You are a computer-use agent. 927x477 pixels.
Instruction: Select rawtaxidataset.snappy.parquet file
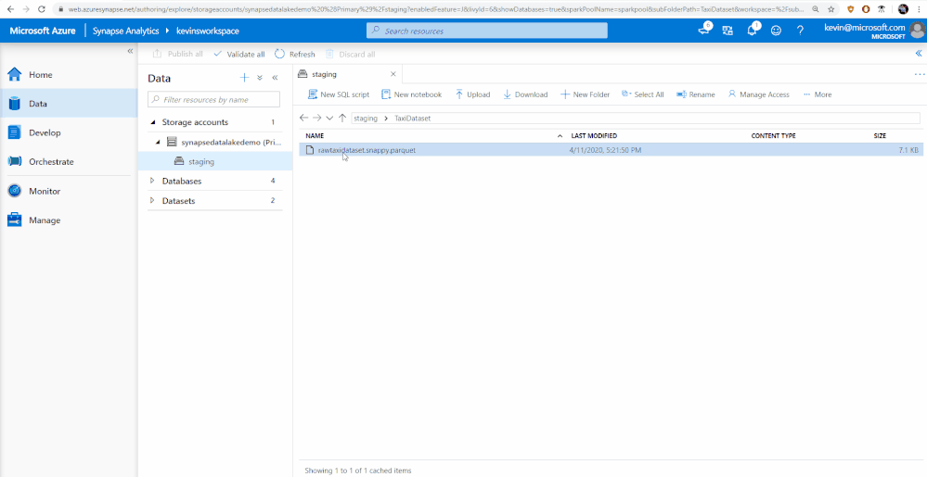tap(367, 151)
